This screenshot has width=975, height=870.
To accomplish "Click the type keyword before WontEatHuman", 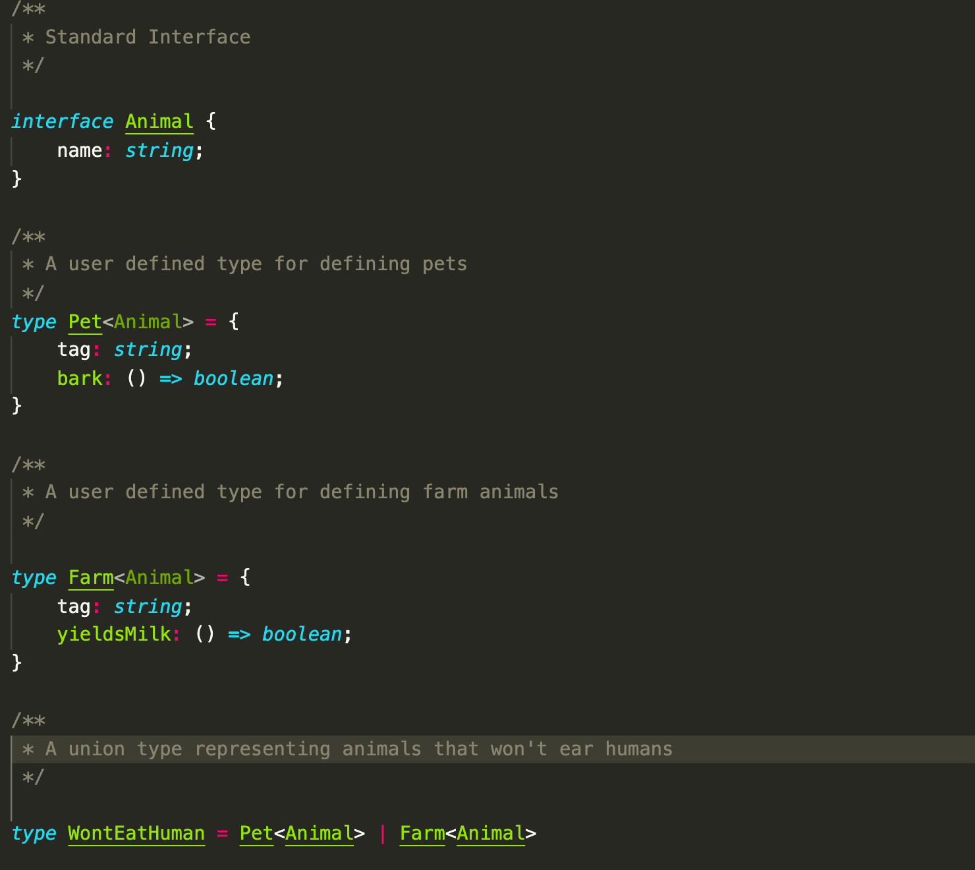I will pos(33,833).
